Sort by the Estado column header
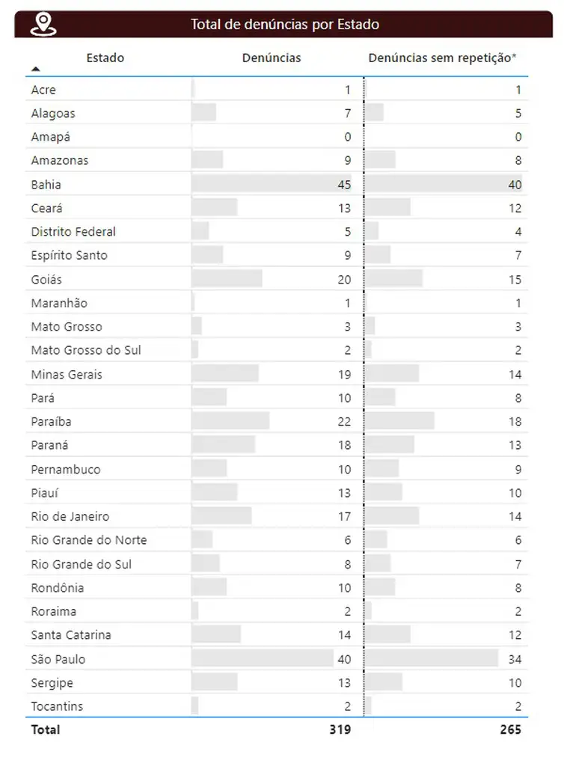564x766 pixels. click(x=105, y=58)
